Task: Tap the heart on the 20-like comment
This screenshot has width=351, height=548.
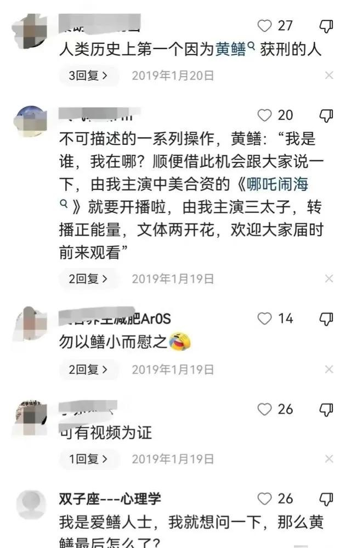Action: [x=264, y=115]
